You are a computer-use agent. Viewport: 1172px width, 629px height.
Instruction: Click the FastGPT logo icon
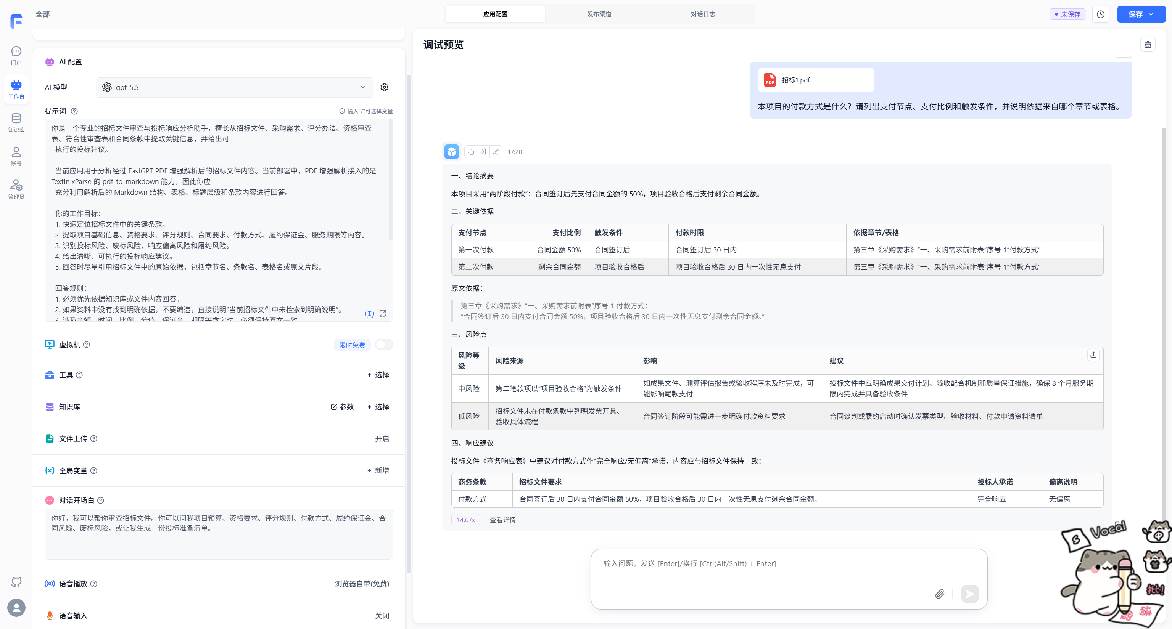coord(16,21)
